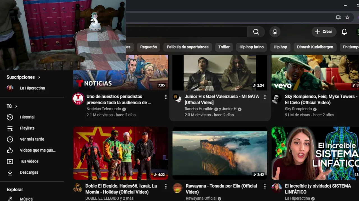The image size is (359, 201).
Task: Bookmark page with star icon
Action: point(347,17)
